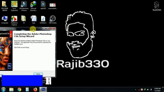Close the Adobe Photoshop CS6 setup window
Viewport: 164px width, 92px height.
pos(52,28)
